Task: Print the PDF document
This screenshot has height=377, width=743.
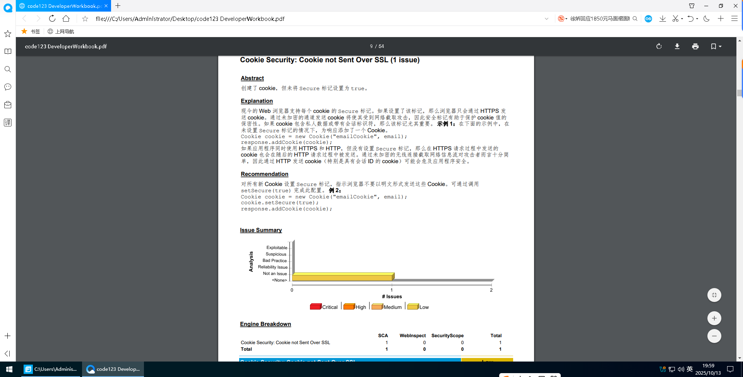Action: [x=695, y=46]
